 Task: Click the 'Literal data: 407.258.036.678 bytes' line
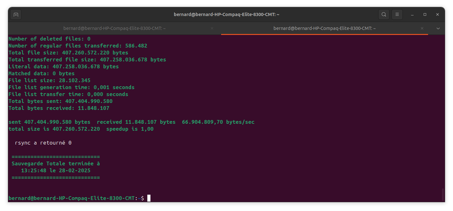[x=64, y=66]
